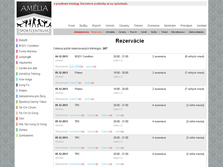The image size is (223, 167).
Task: Open Funky Monkey in the sidebar
Action: click(28, 51)
